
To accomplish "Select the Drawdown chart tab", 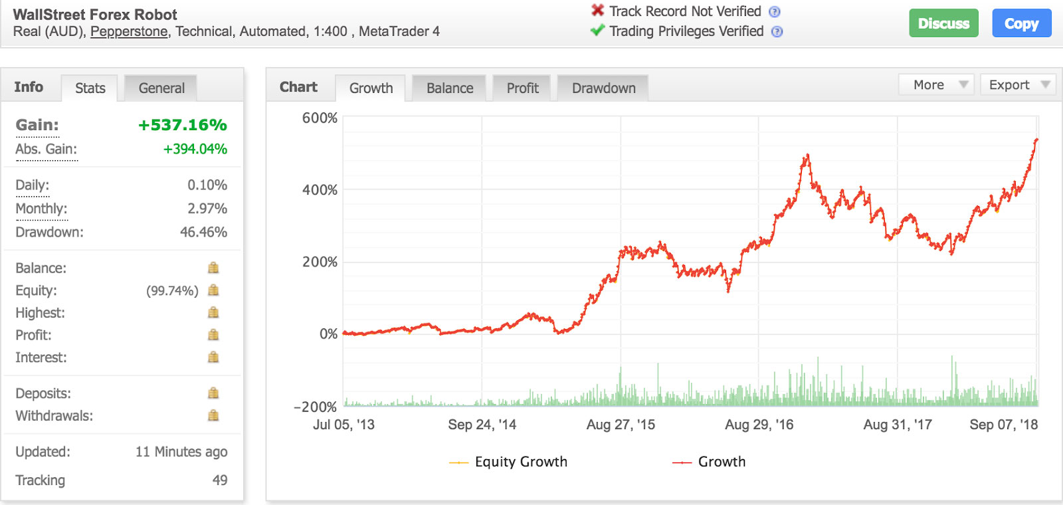I will 603,88.
